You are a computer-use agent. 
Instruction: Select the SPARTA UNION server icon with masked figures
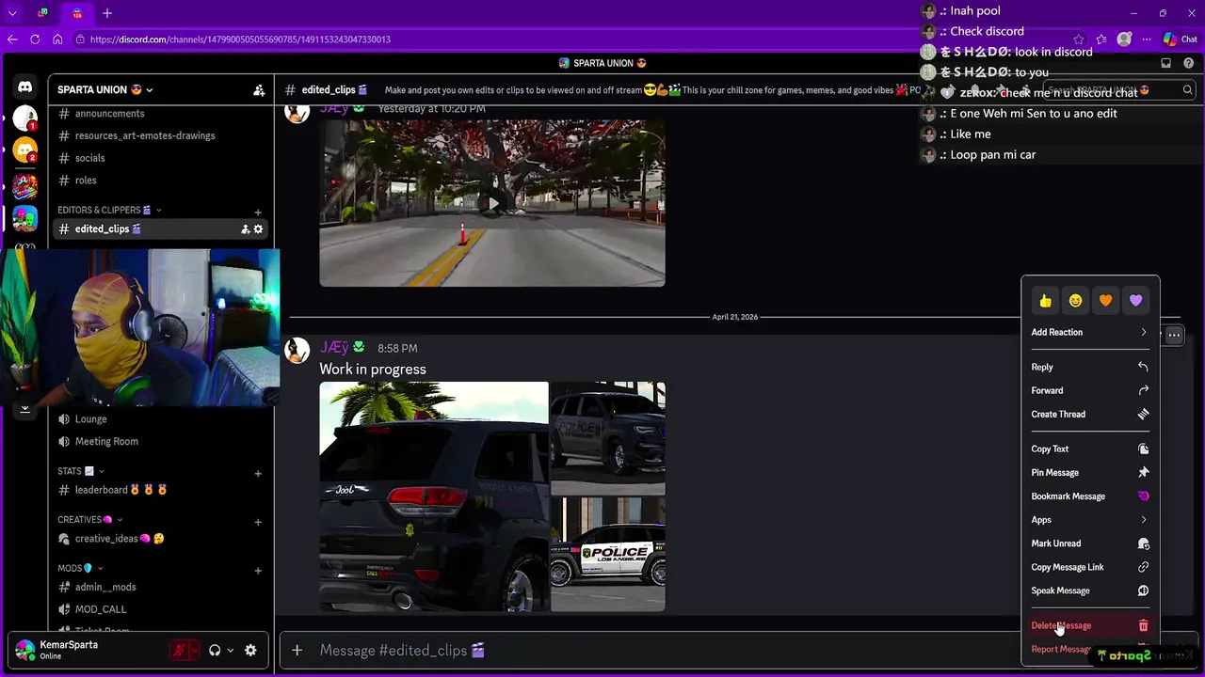pyautogui.click(x=25, y=218)
